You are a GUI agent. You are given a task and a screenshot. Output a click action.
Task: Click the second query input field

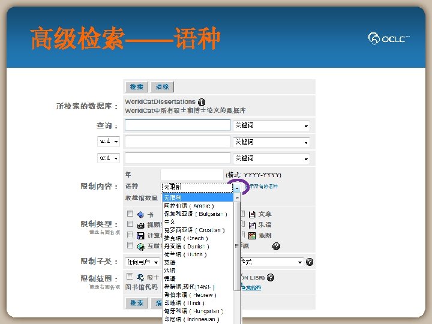pos(178,142)
